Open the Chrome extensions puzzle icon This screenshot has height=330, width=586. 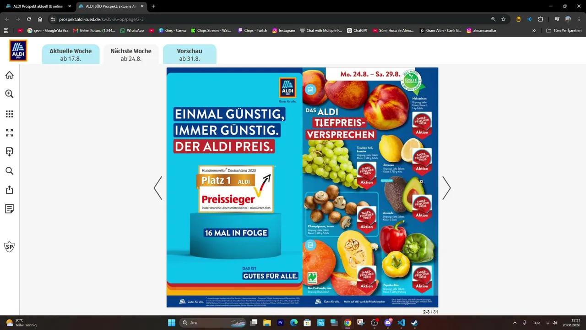pyautogui.click(x=541, y=19)
